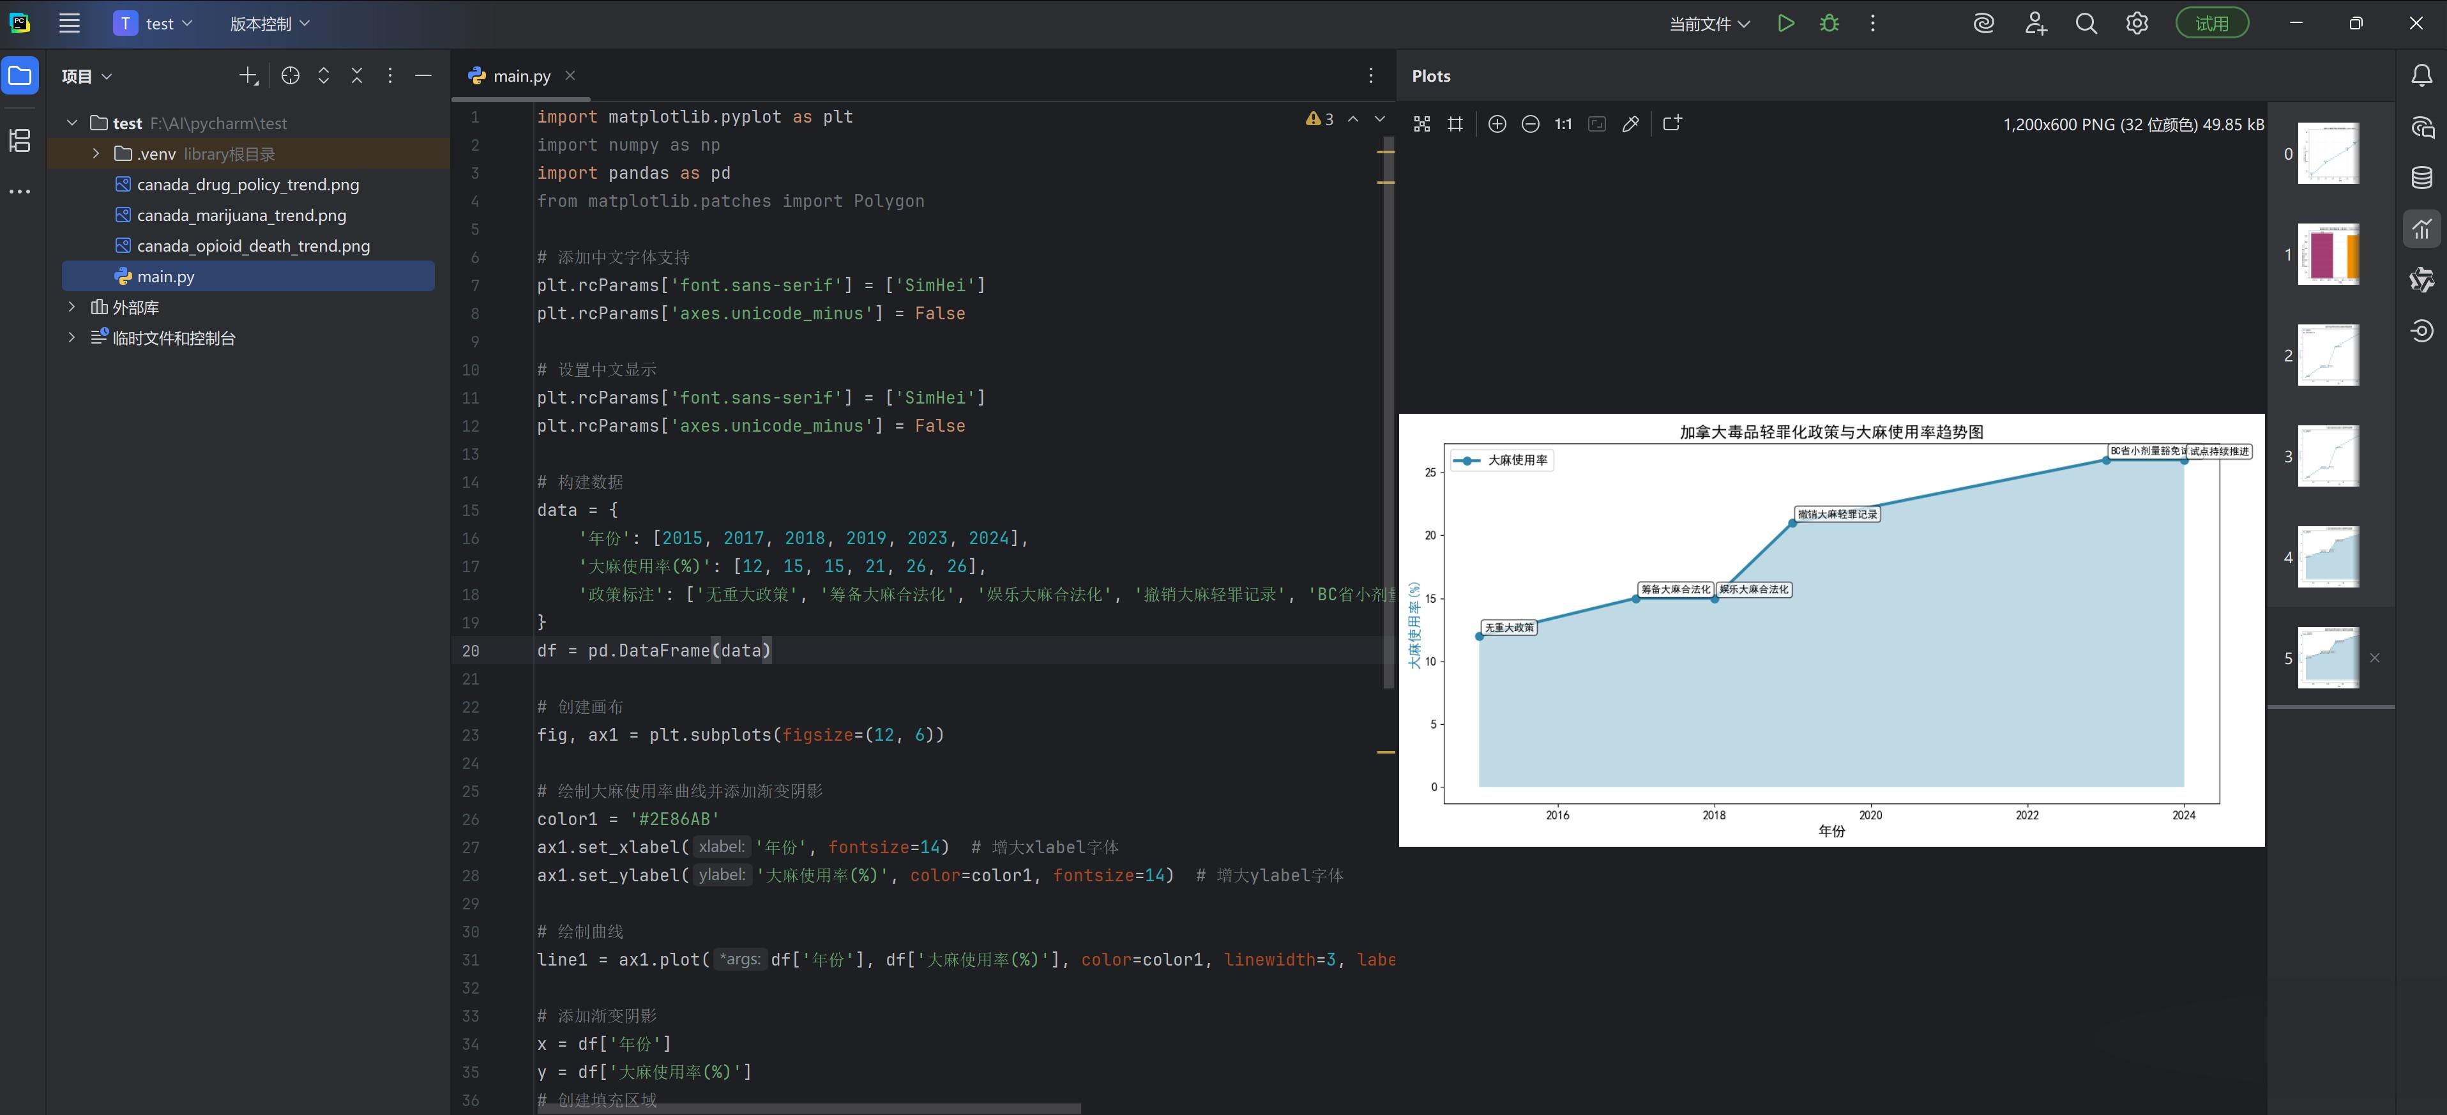Open the notifications bell panel
Viewport: 2447px width, 1115px height.
2421,76
